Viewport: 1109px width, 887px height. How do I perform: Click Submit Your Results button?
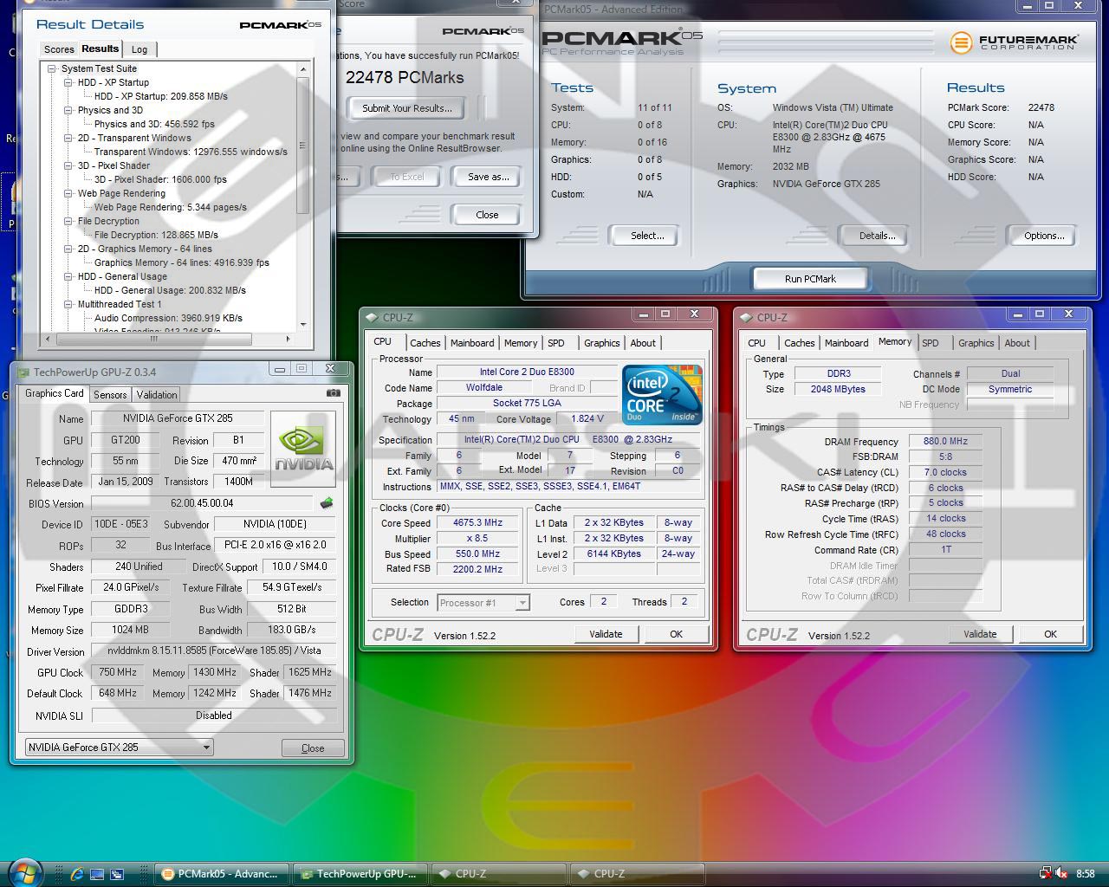(407, 108)
